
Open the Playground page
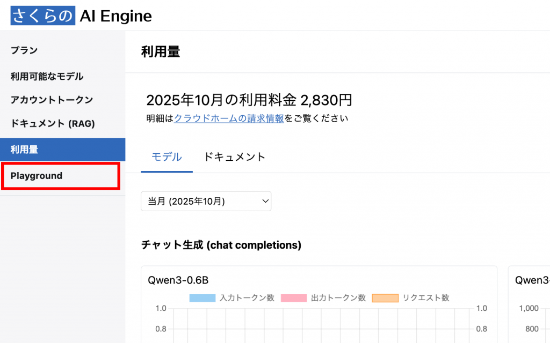point(37,176)
